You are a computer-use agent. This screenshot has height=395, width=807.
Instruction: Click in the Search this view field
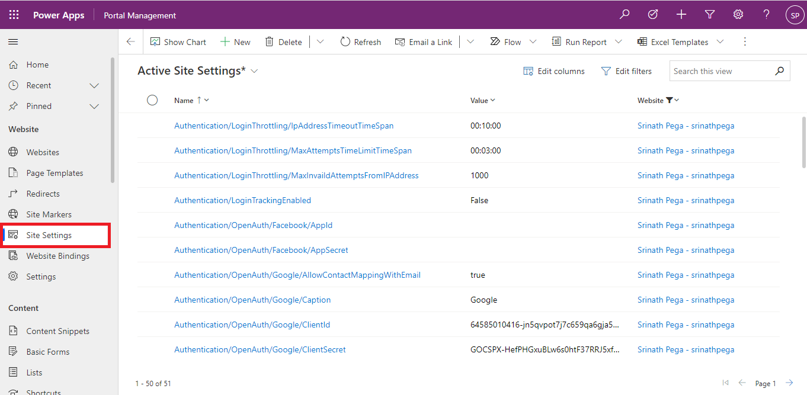tap(721, 71)
